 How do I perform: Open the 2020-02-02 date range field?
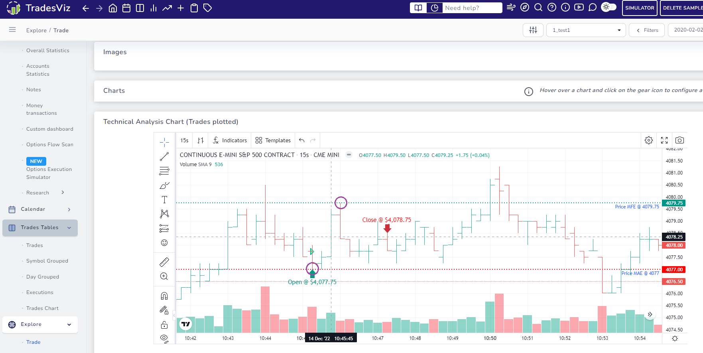(x=686, y=30)
